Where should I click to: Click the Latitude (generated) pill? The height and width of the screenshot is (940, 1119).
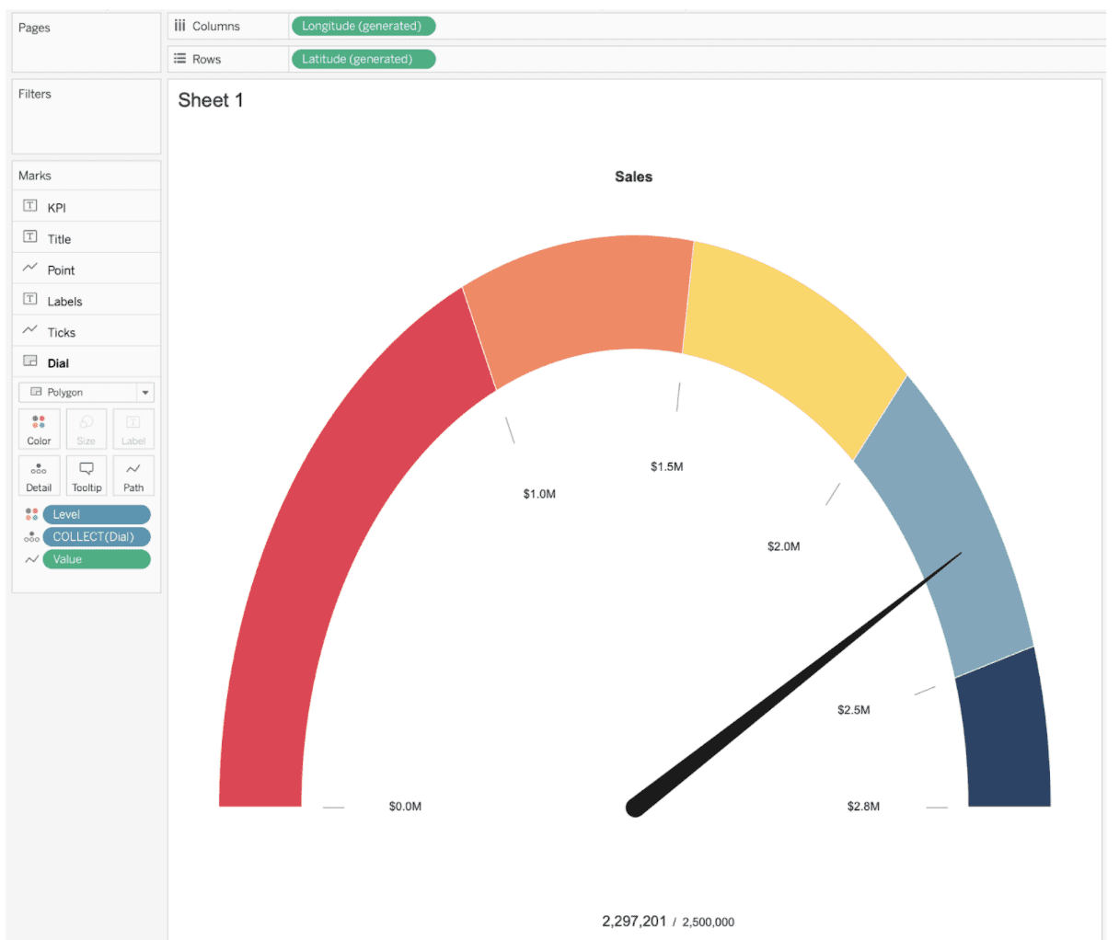(x=363, y=58)
